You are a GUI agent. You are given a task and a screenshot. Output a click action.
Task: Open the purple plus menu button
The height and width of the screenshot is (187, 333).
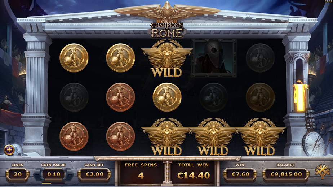9,150
